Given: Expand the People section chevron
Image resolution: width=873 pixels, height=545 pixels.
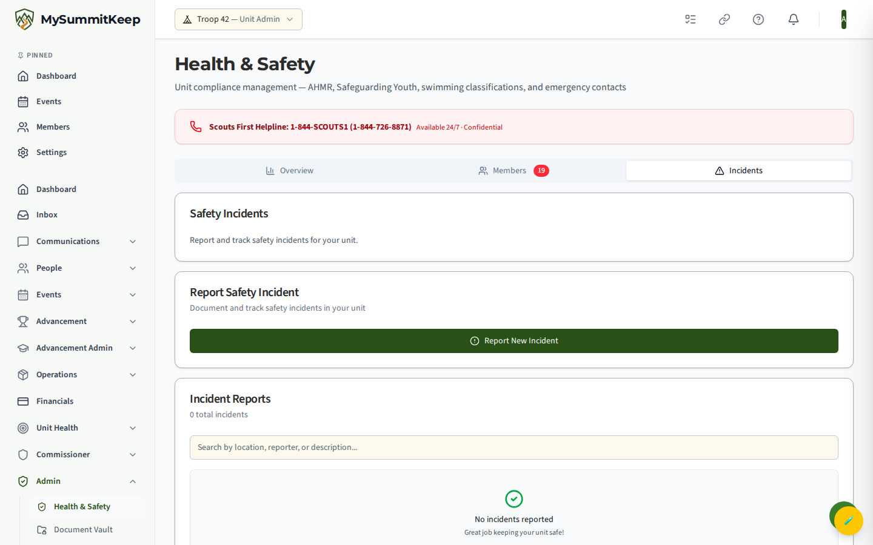Looking at the screenshot, I should point(133,268).
